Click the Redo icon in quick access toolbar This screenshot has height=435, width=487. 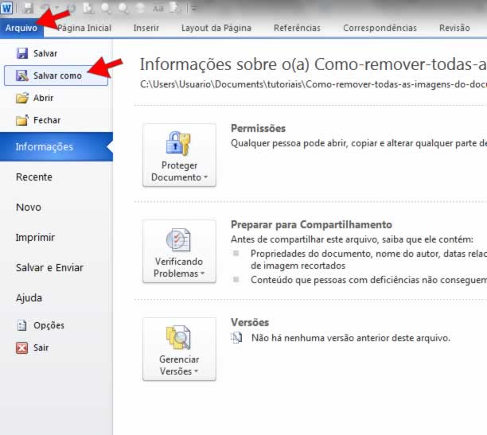[71, 9]
